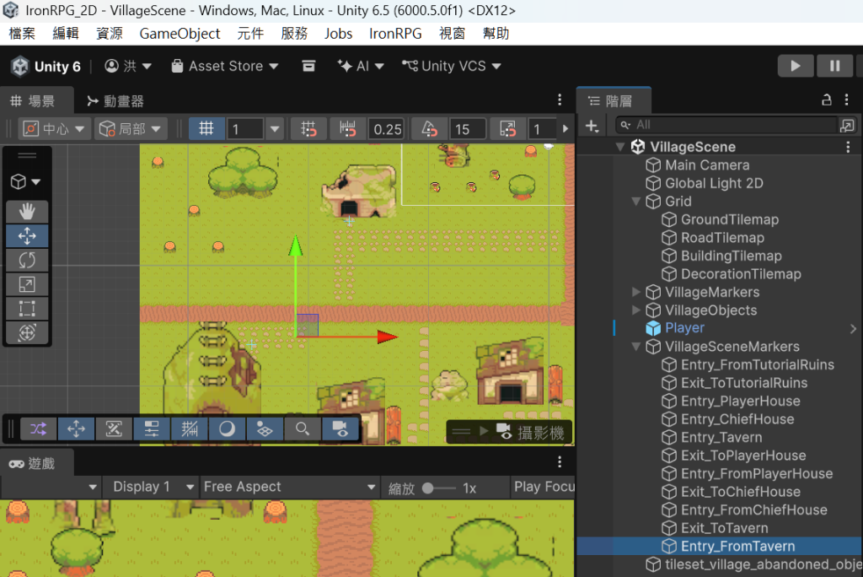Open the grid size dropdown arrow

coord(275,129)
